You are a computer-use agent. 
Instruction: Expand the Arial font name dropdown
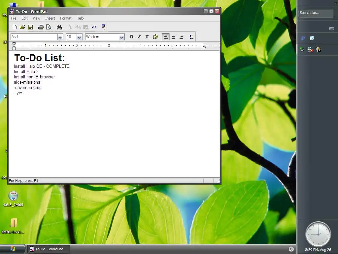(60, 37)
